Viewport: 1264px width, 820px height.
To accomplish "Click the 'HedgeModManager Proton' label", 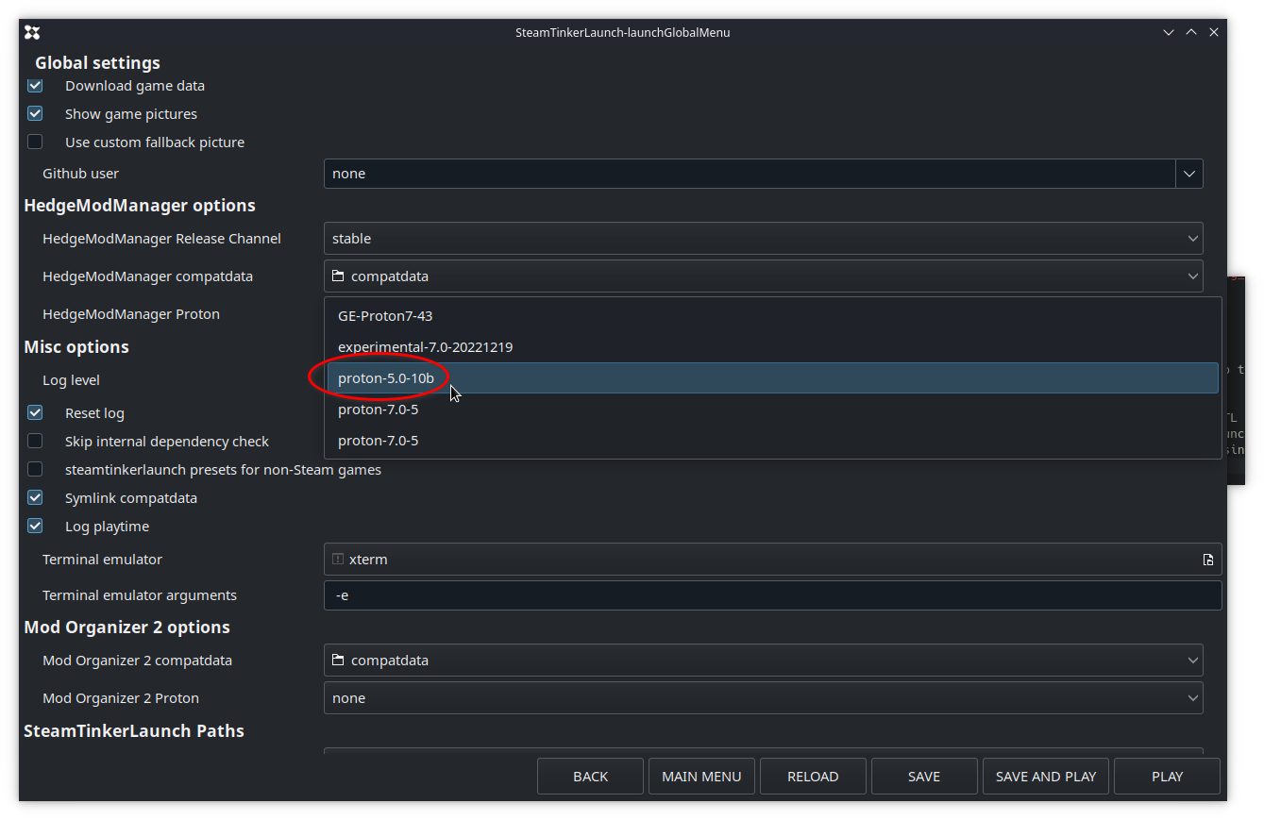I will 131,314.
